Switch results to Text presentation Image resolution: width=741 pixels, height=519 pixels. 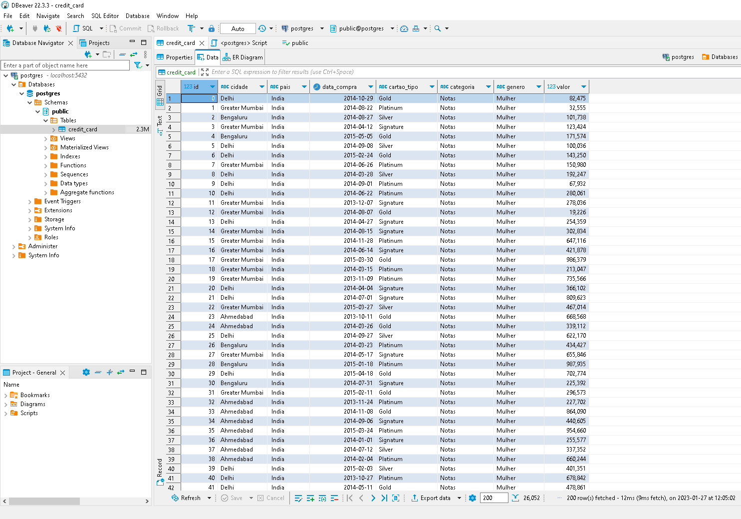point(160,121)
